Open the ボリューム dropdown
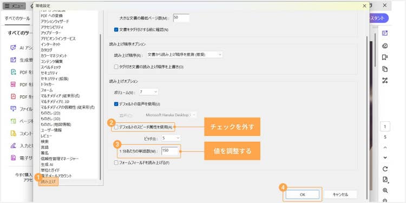406x203 pixels. pos(148,92)
